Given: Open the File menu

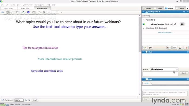Looking at the screenshot, I should click(2, 5).
